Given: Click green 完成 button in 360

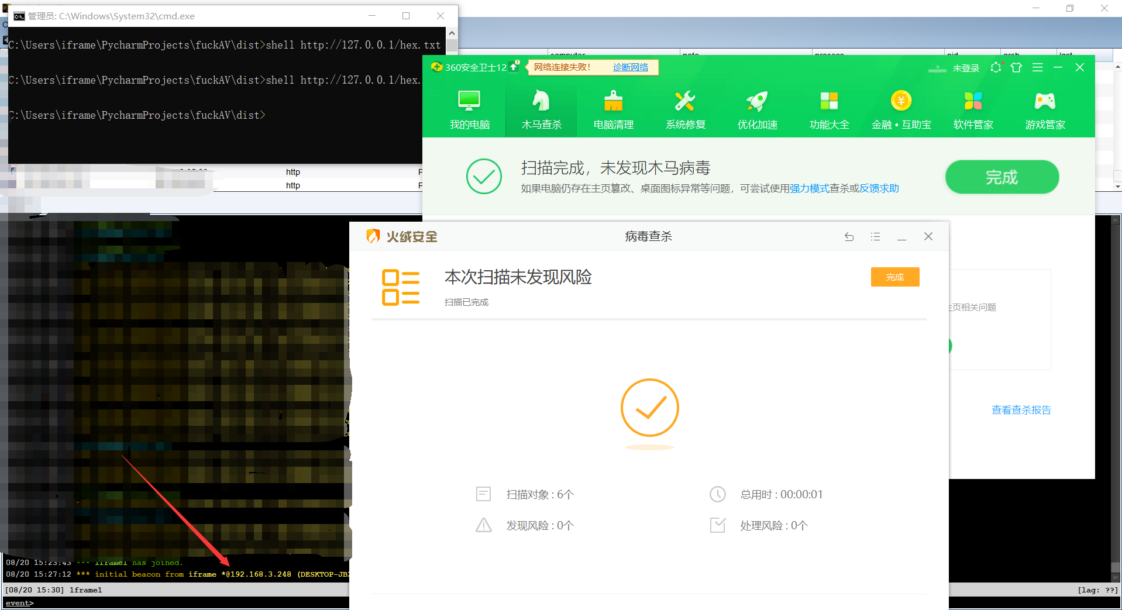Looking at the screenshot, I should click(x=1001, y=177).
